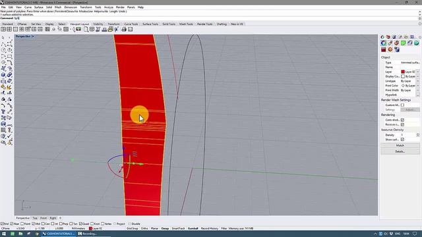Open the Layer dropdown in Object properties

(417, 72)
